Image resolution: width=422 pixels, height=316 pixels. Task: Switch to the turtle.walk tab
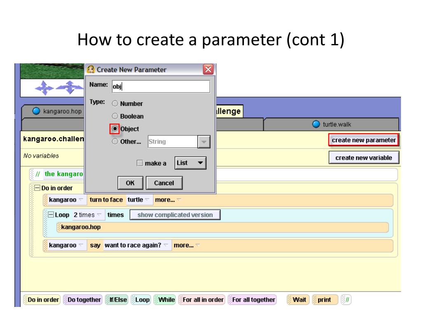332,124
